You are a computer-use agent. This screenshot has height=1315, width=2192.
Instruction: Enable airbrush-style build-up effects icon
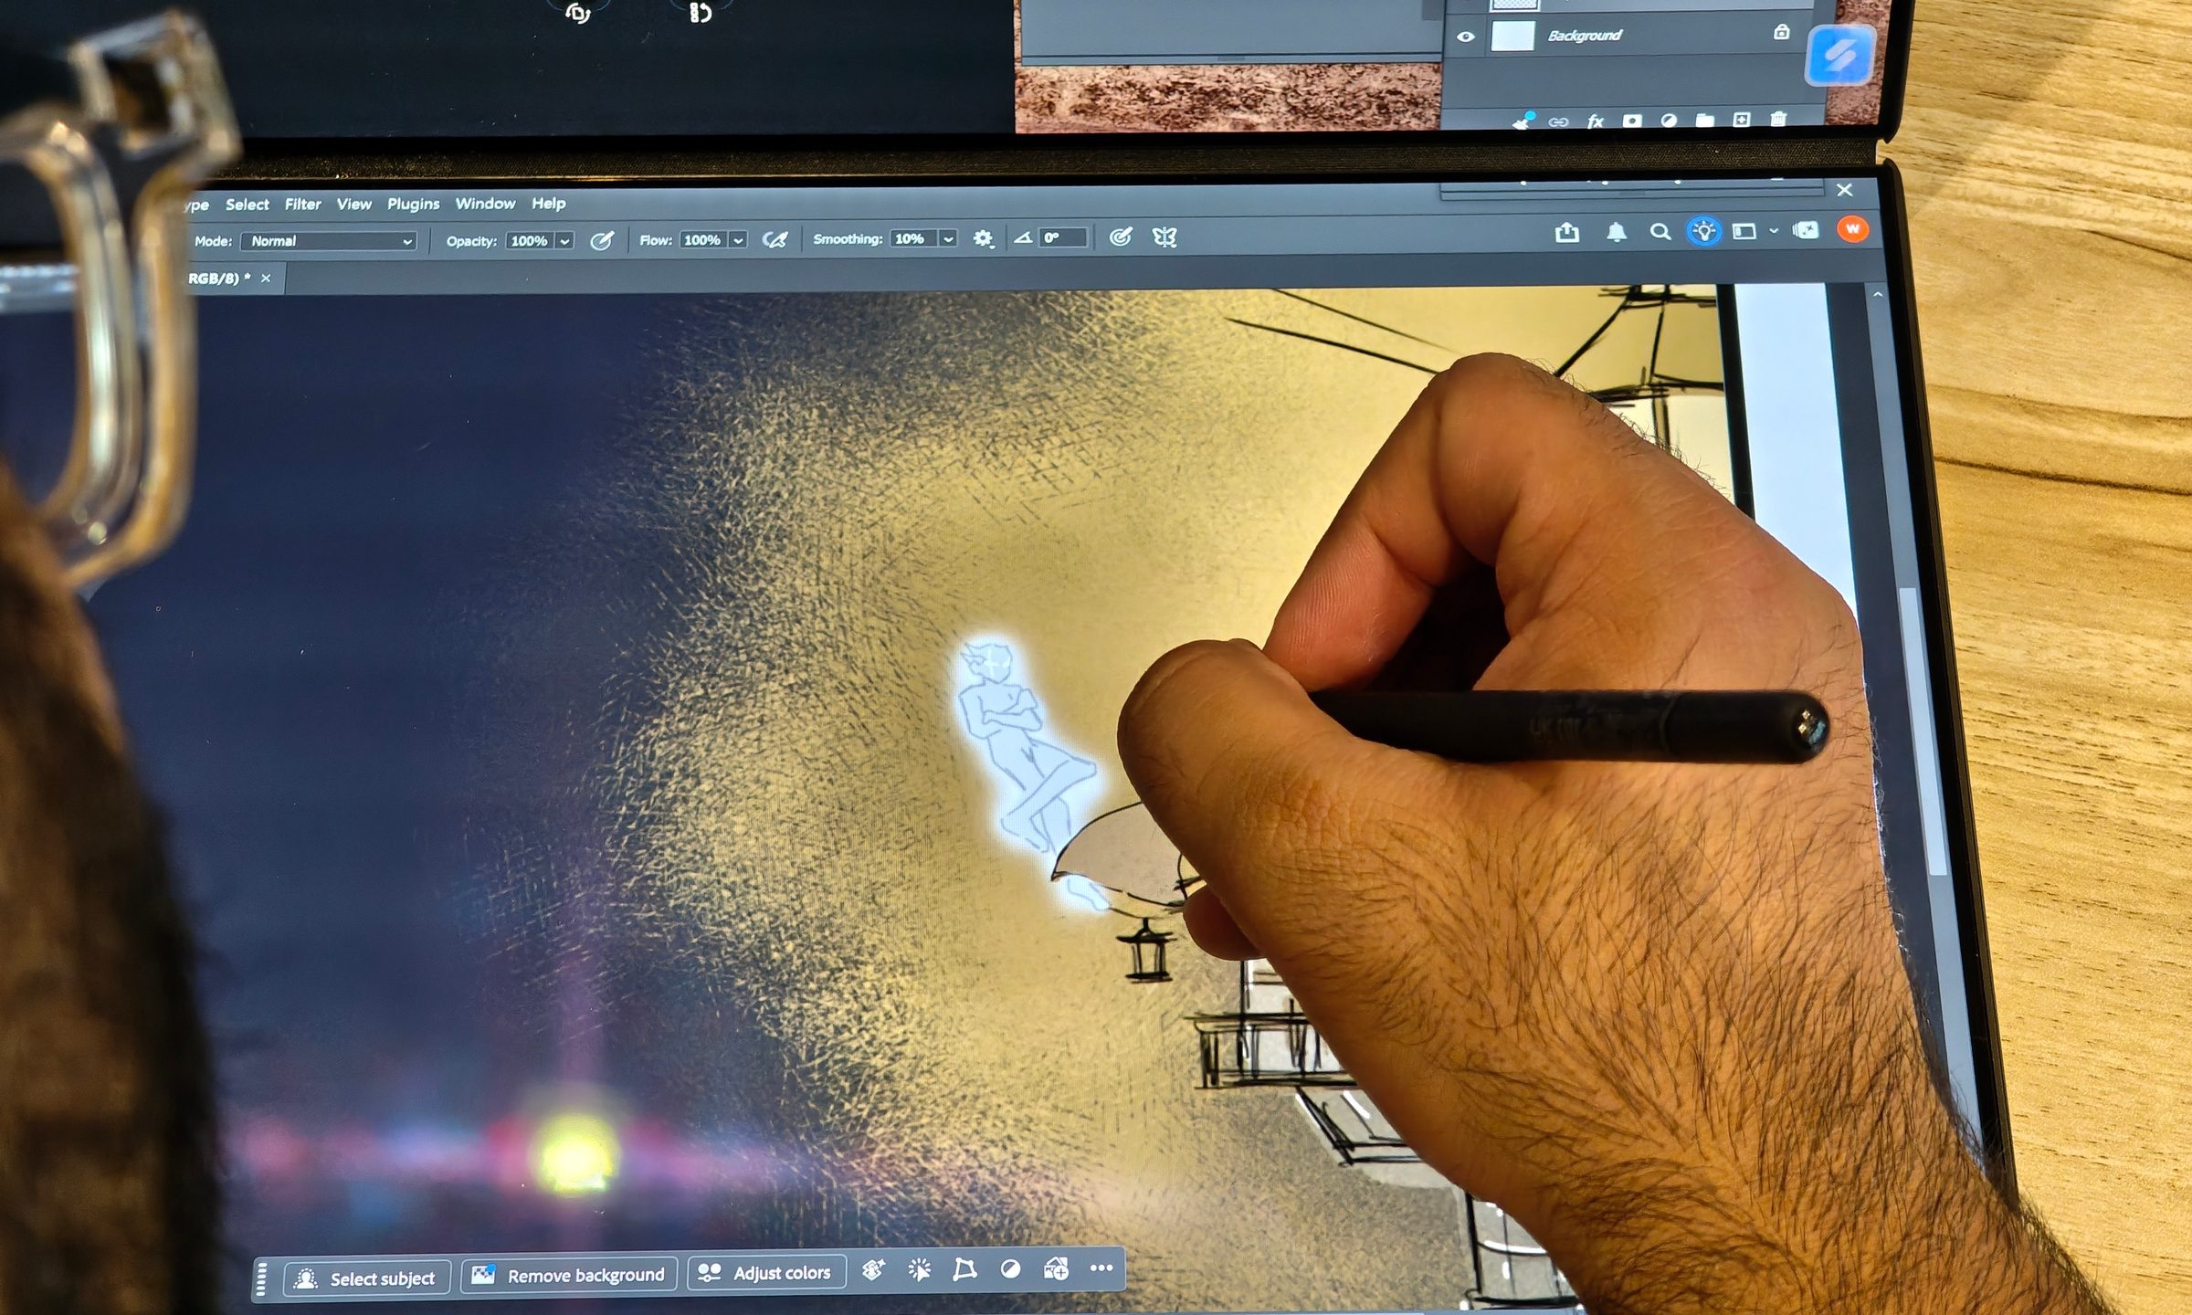pyautogui.click(x=775, y=239)
